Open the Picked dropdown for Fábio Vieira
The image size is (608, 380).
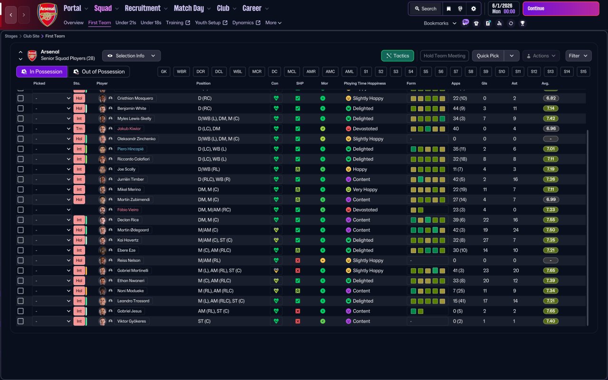click(52, 210)
